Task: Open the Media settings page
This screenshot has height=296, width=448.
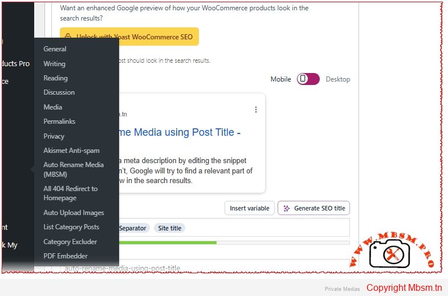Action: [53, 107]
